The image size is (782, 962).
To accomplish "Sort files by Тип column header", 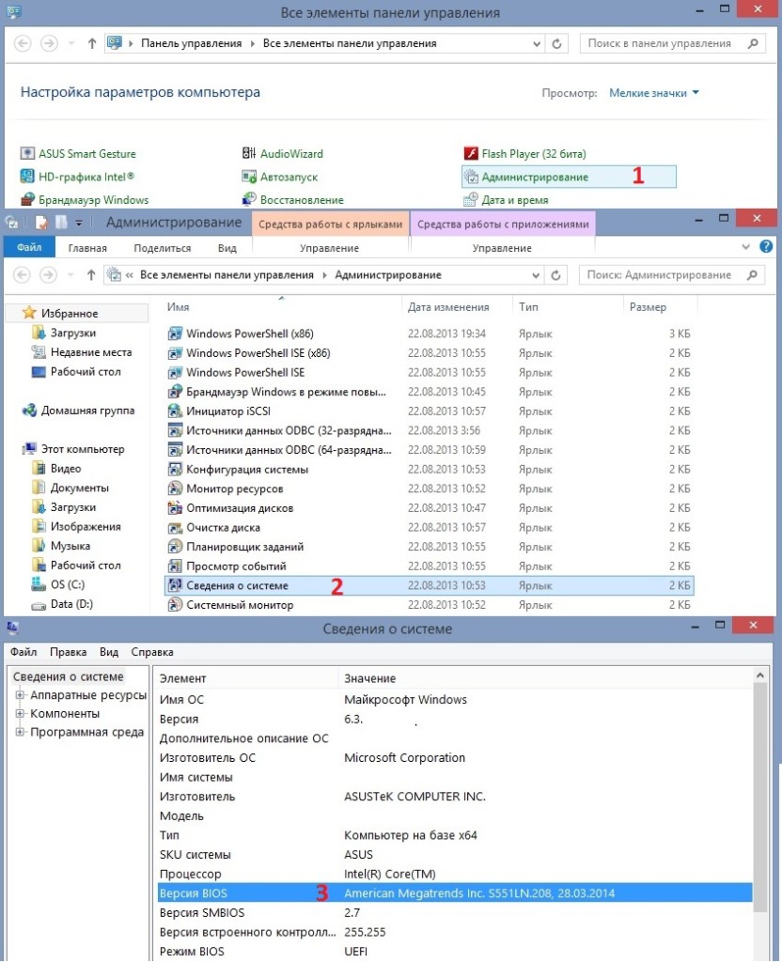I will [x=528, y=307].
